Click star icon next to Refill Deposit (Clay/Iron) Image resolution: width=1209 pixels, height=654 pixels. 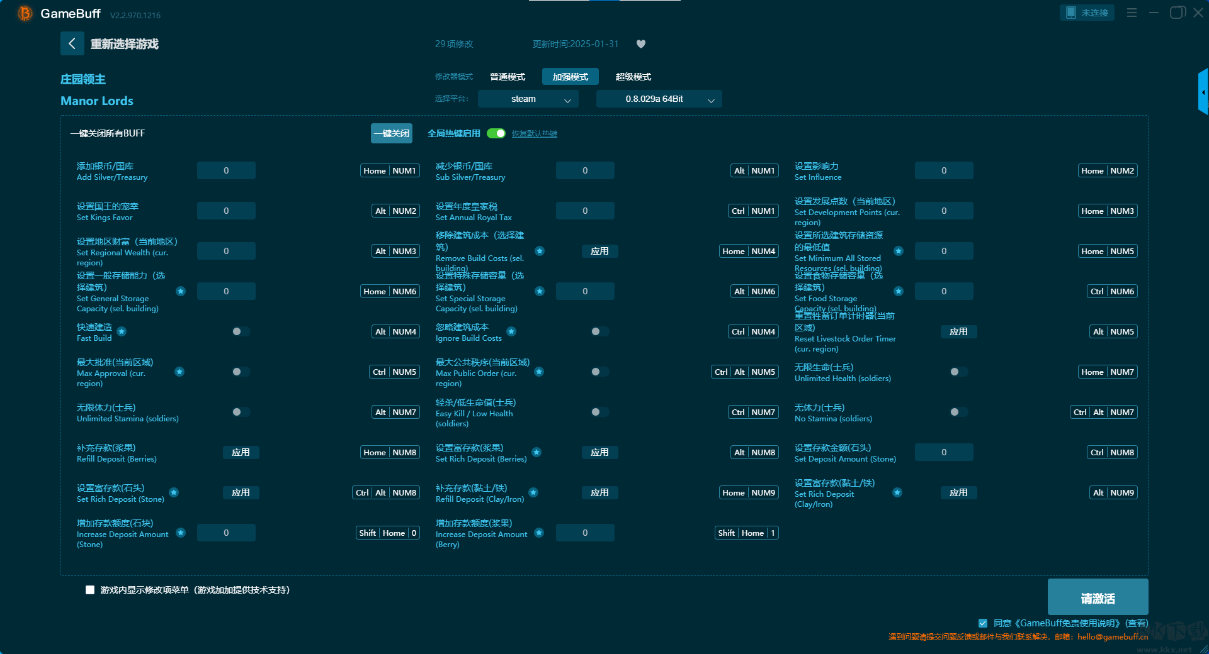[x=533, y=492]
